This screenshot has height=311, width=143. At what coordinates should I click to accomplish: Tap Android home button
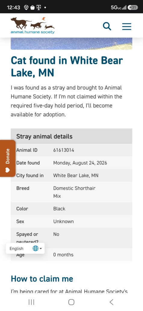(71, 302)
